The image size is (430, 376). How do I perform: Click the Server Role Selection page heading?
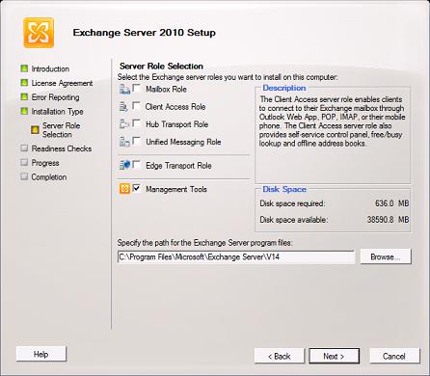click(161, 67)
